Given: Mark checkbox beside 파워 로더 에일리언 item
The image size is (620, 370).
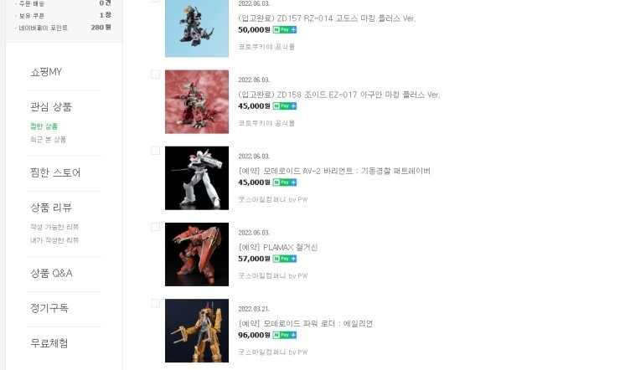Looking at the screenshot, I should click(155, 303).
